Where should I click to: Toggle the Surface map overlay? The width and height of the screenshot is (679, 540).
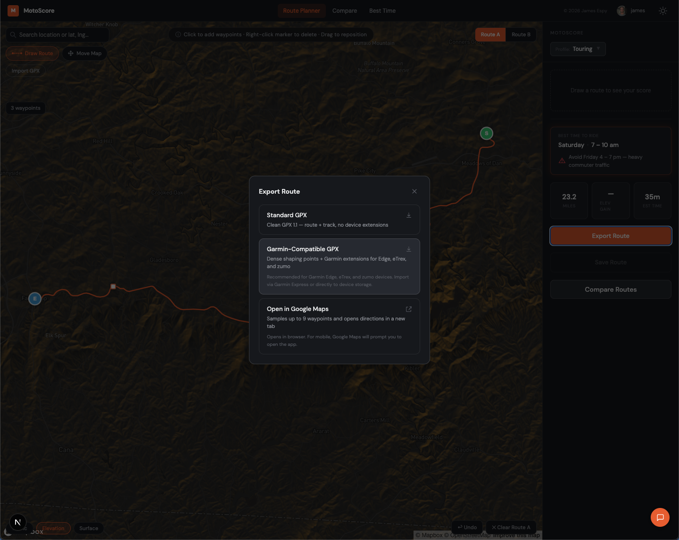tap(89, 528)
